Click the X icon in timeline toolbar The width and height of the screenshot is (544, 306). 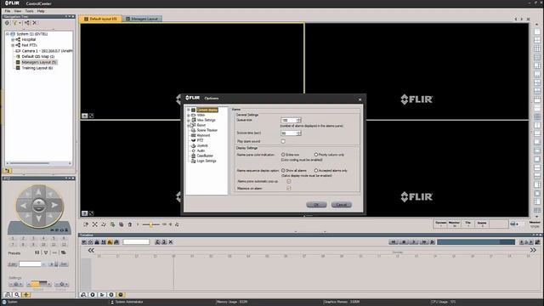[171, 242]
